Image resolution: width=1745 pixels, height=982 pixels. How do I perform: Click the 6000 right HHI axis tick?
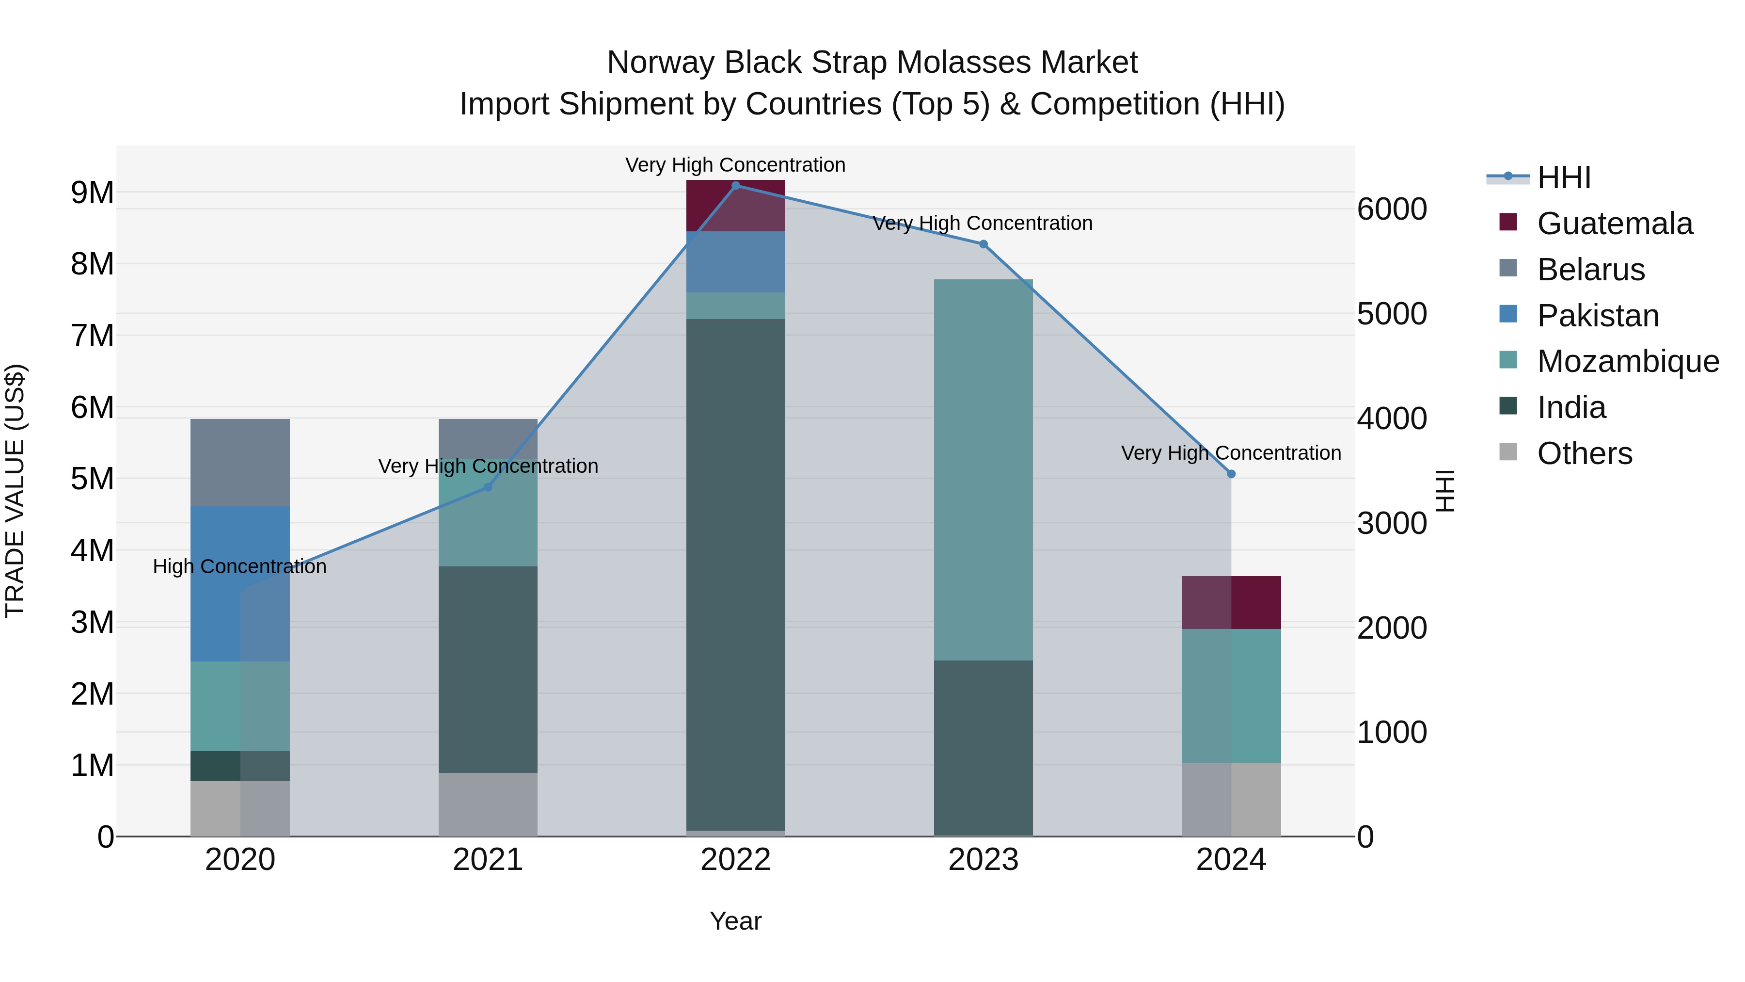[x=1392, y=209]
